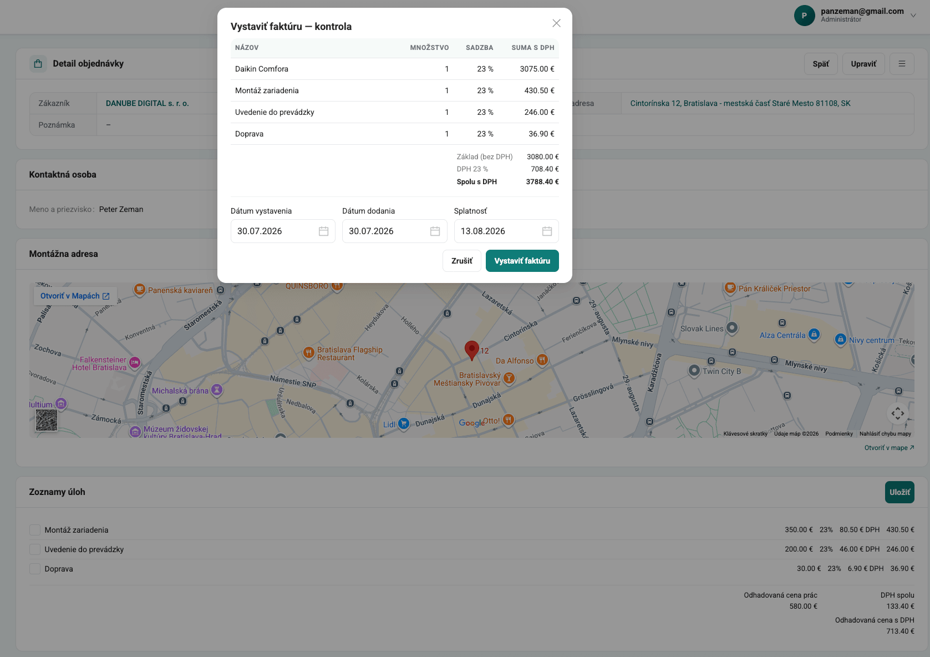Open the order hamburger menu
The height and width of the screenshot is (657, 930).
[902, 64]
